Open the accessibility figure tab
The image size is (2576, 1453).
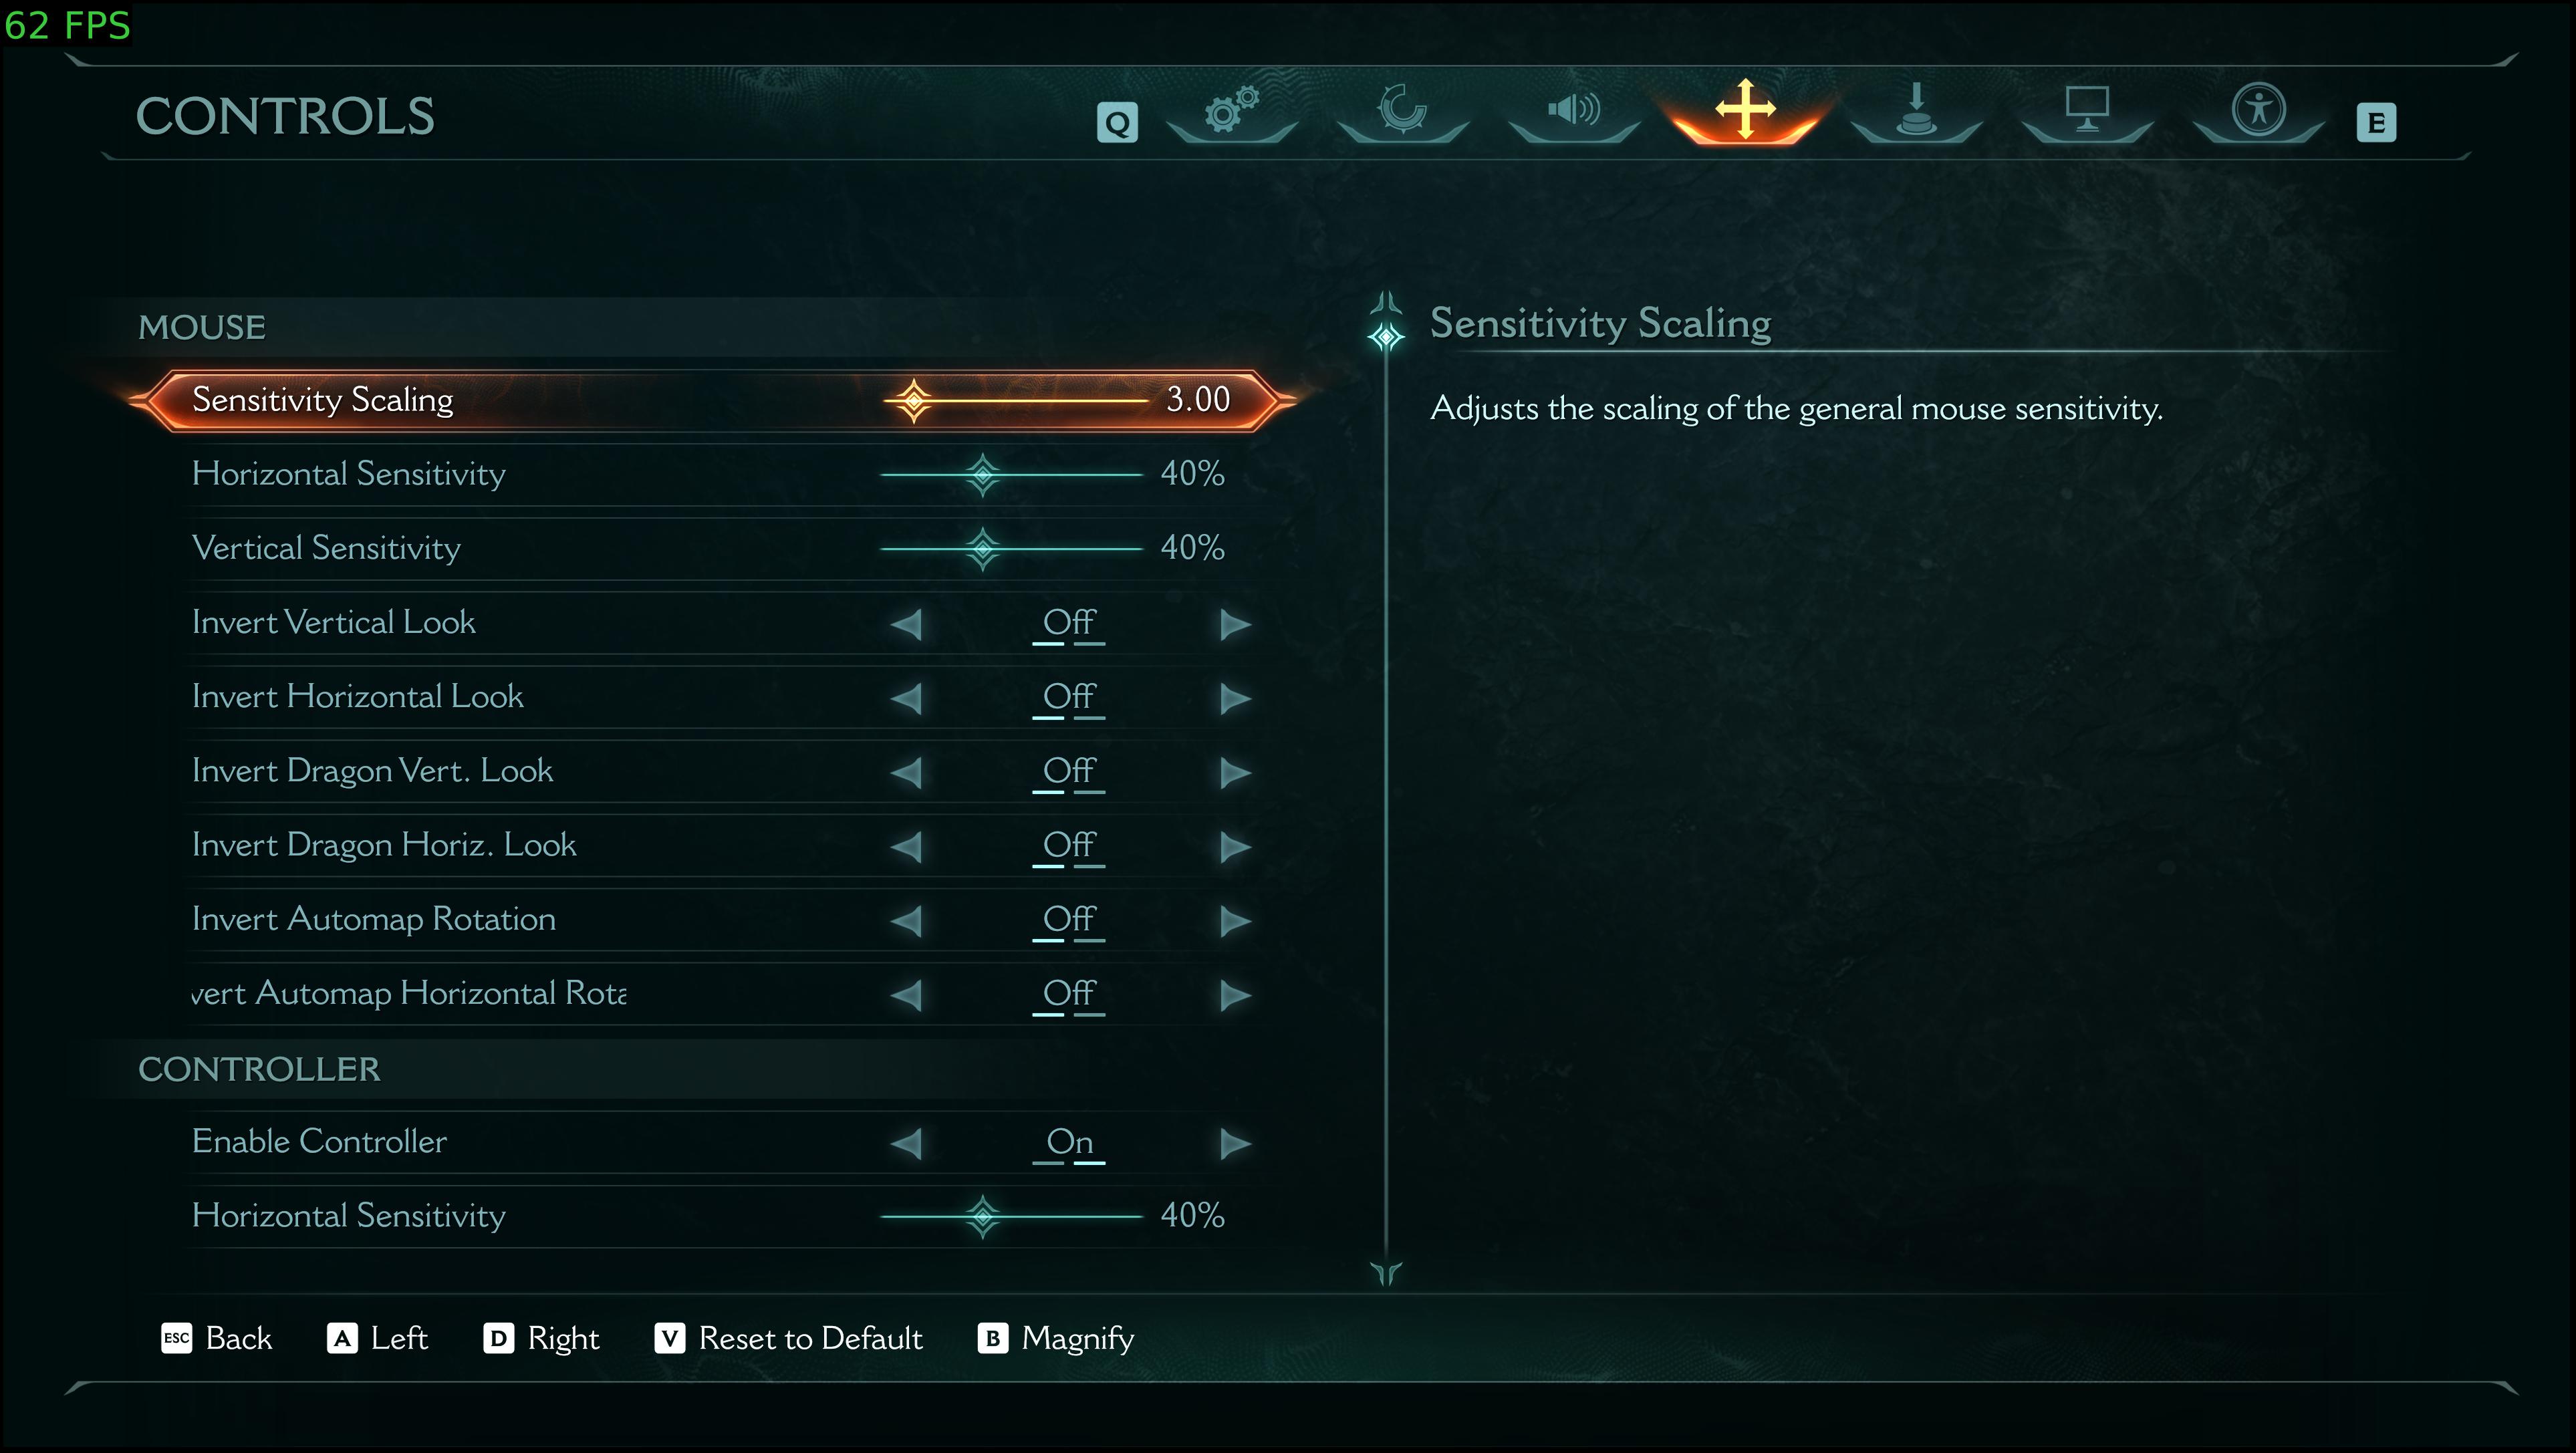coord(2258,110)
